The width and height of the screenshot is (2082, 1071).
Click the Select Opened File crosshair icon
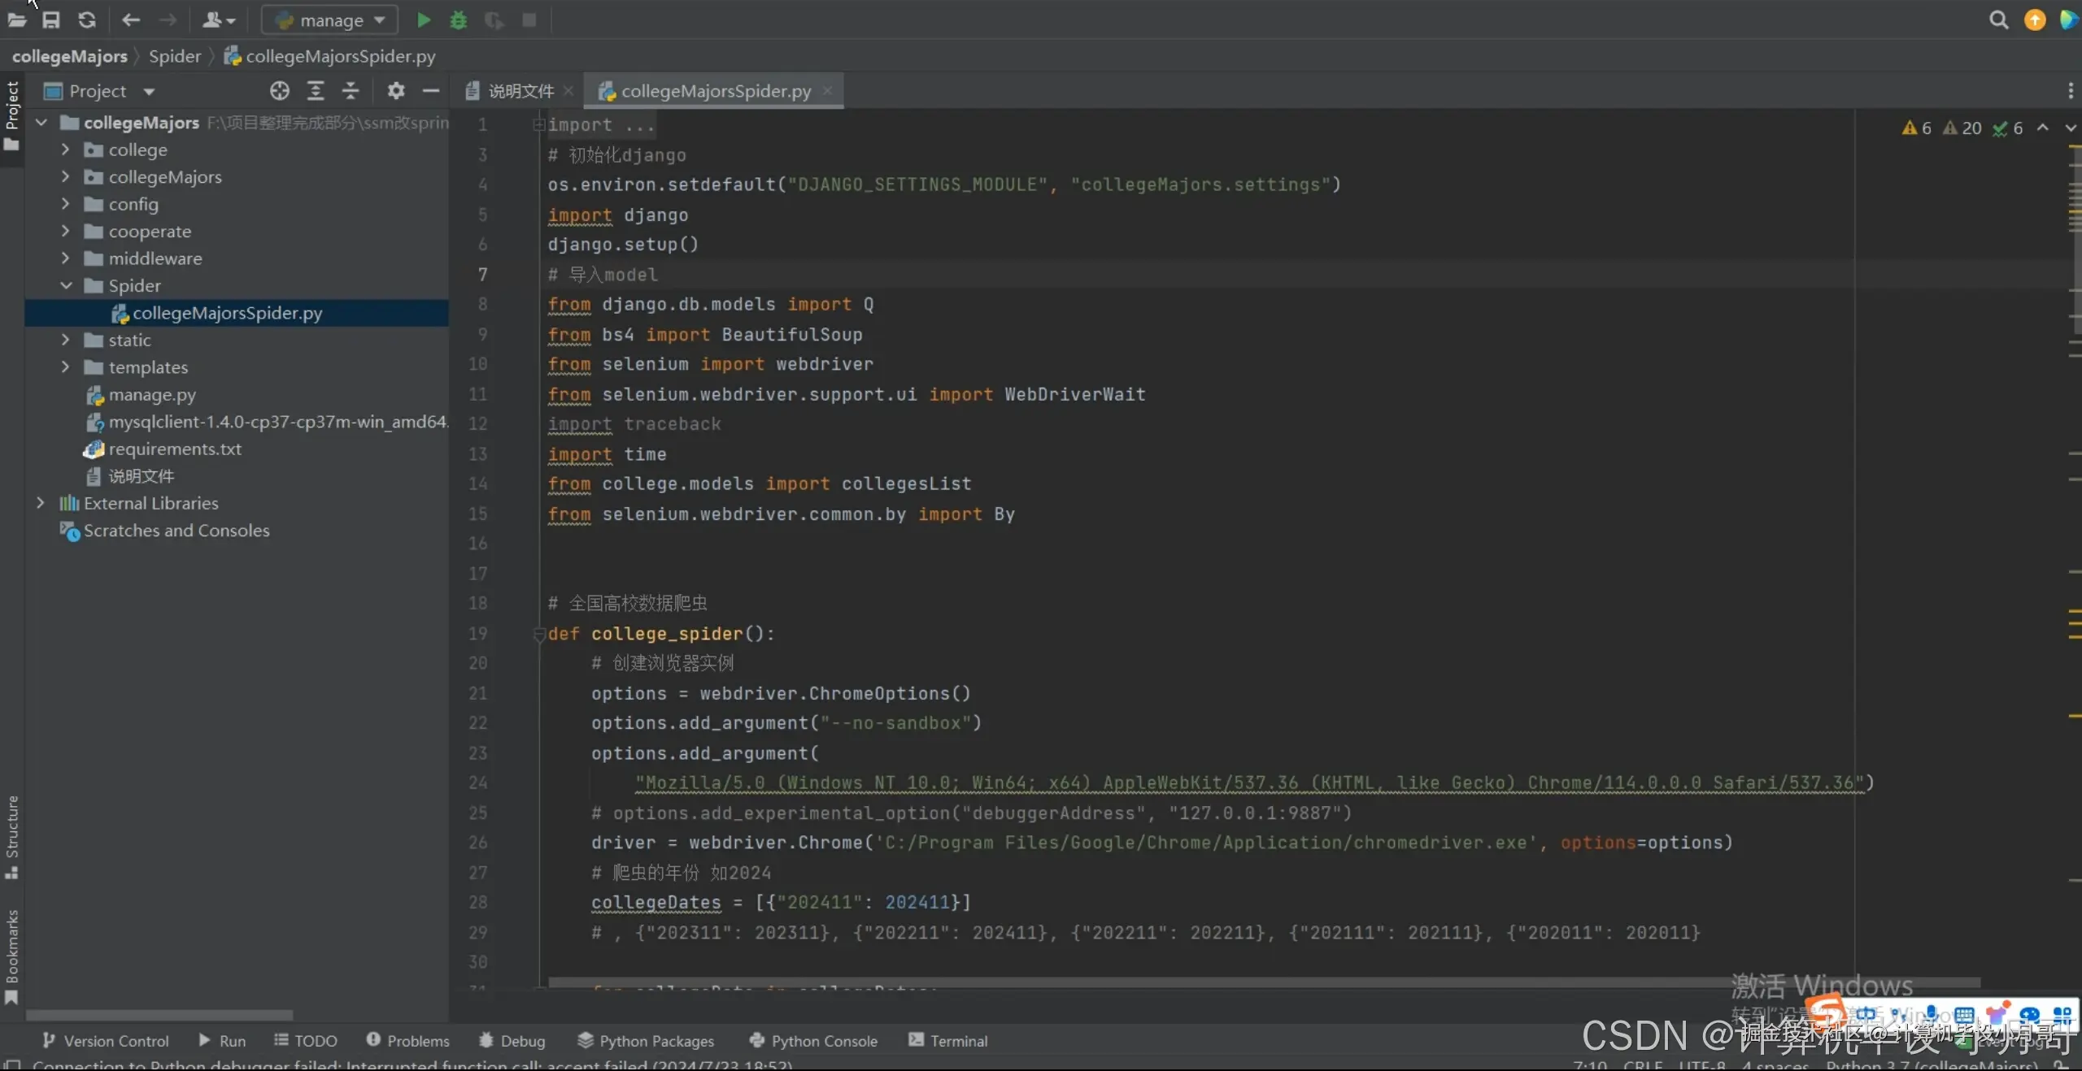click(x=280, y=91)
